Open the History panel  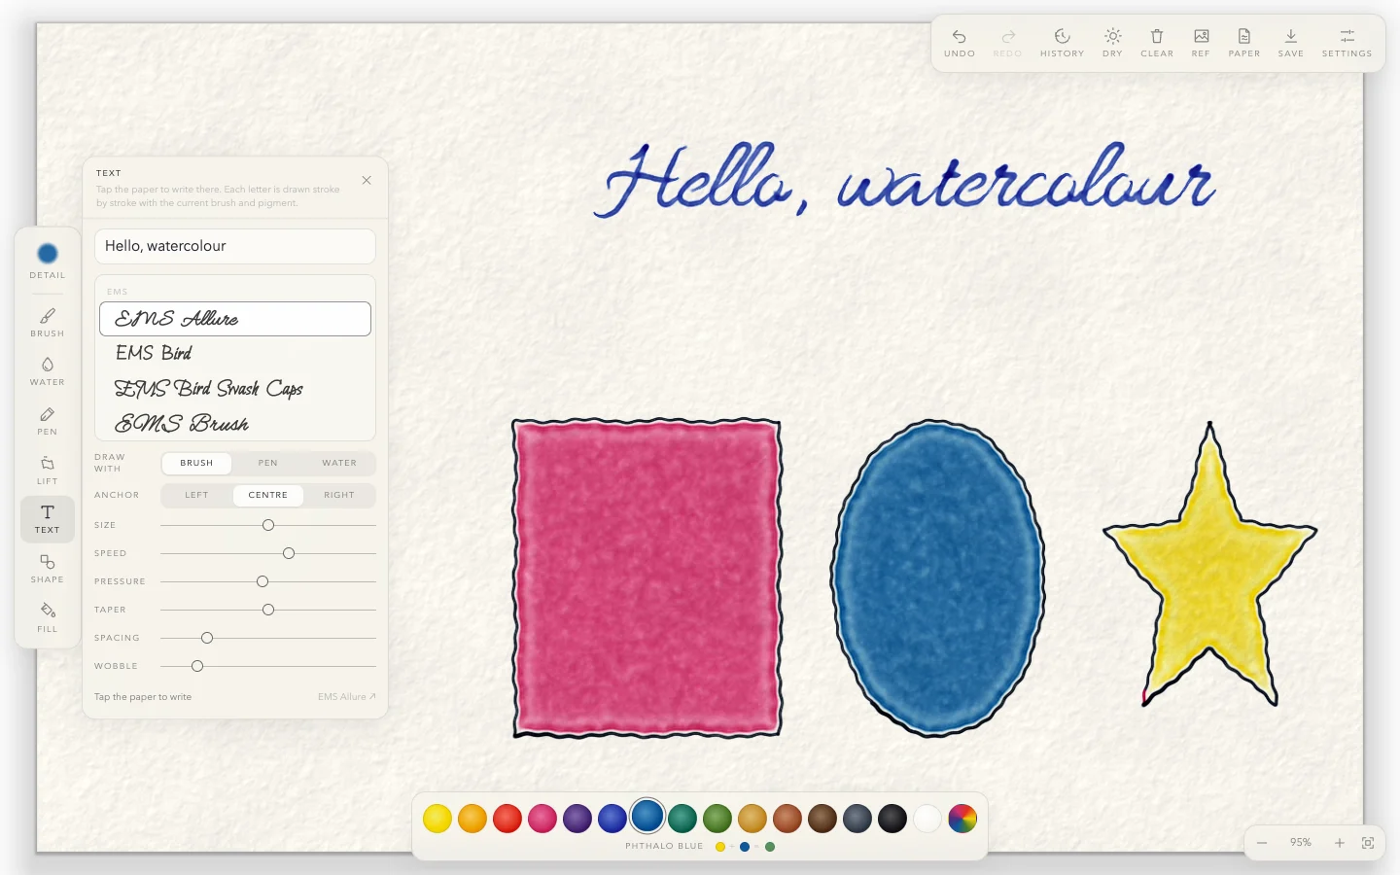(x=1062, y=43)
